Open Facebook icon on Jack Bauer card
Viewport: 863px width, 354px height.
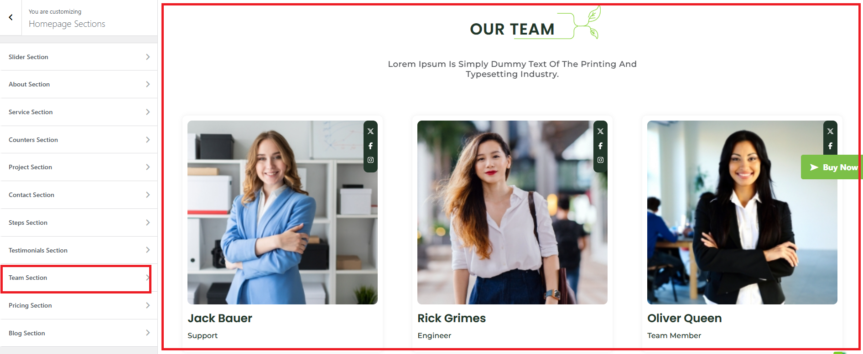coord(370,146)
